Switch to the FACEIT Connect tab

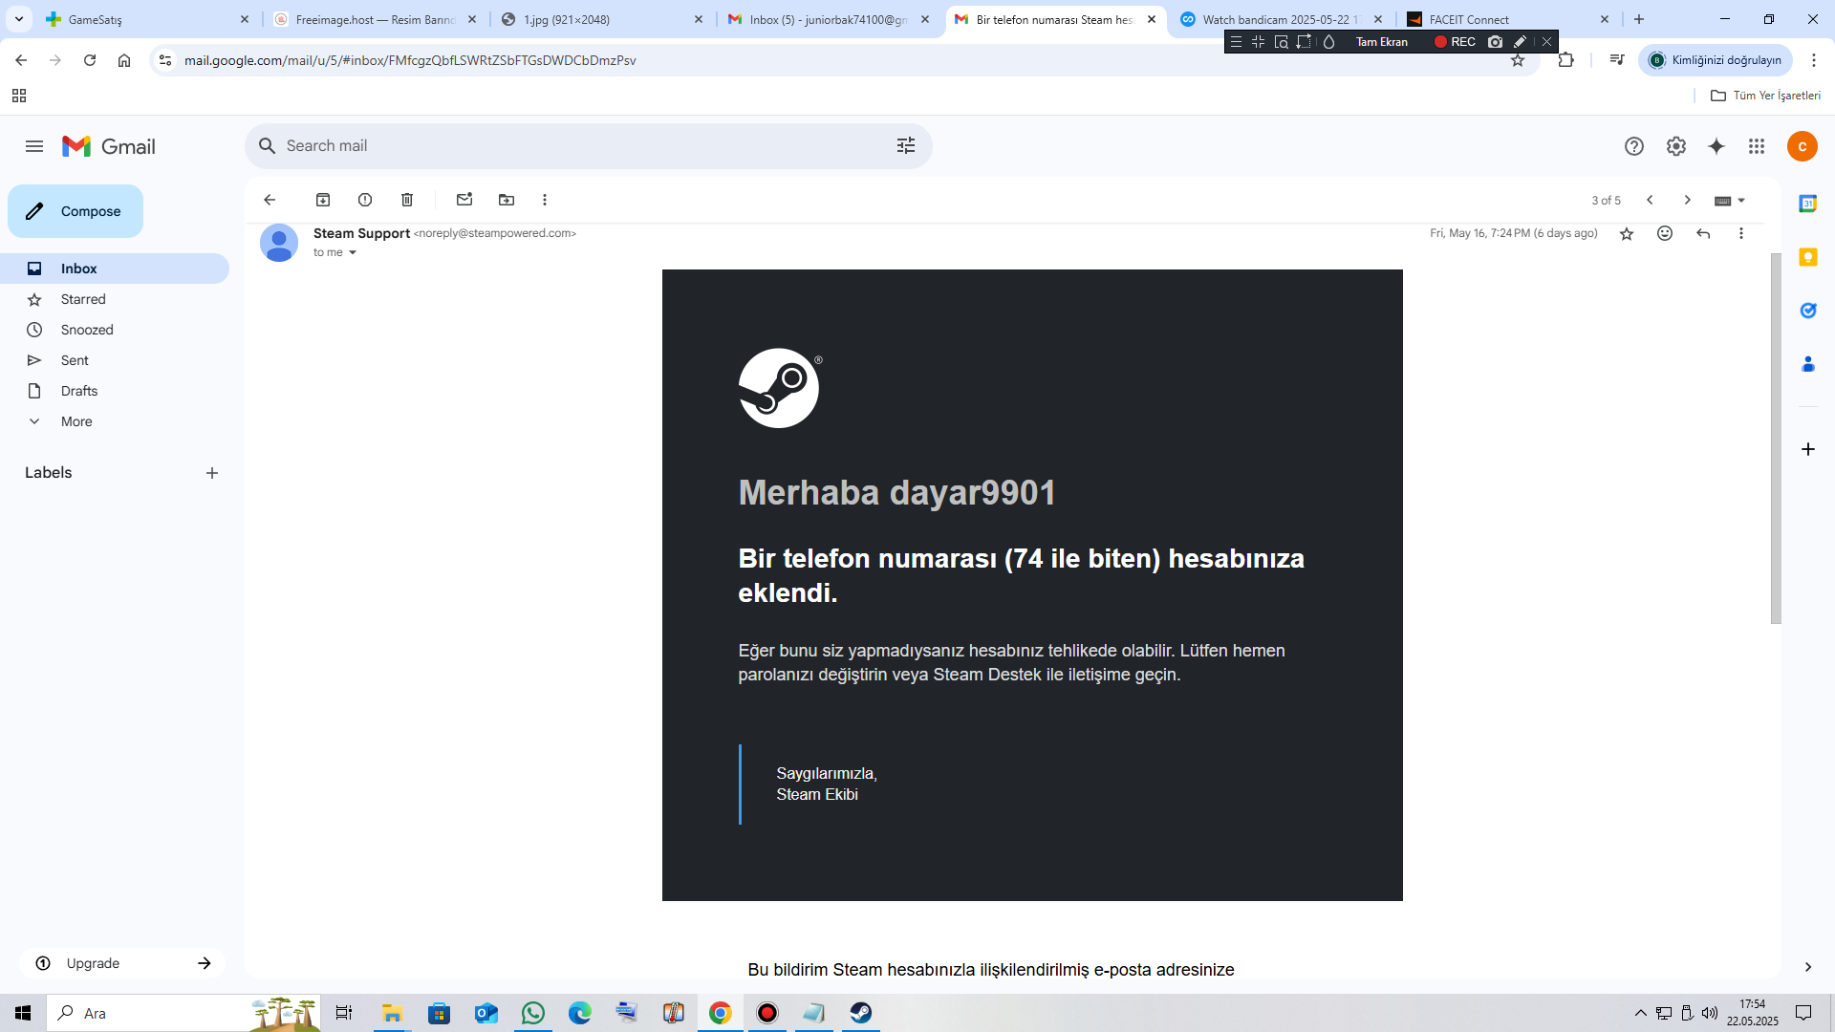1509,19
